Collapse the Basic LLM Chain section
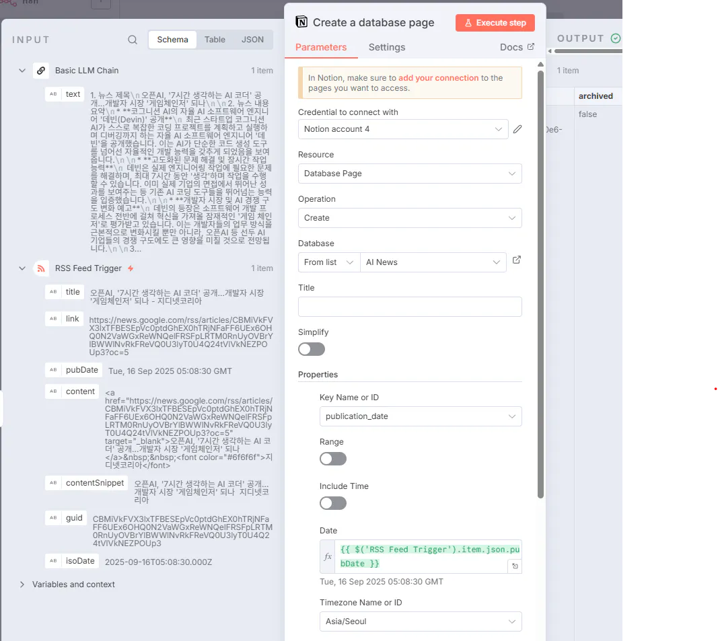Viewport: 718px width, 641px height. [x=22, y=71]
